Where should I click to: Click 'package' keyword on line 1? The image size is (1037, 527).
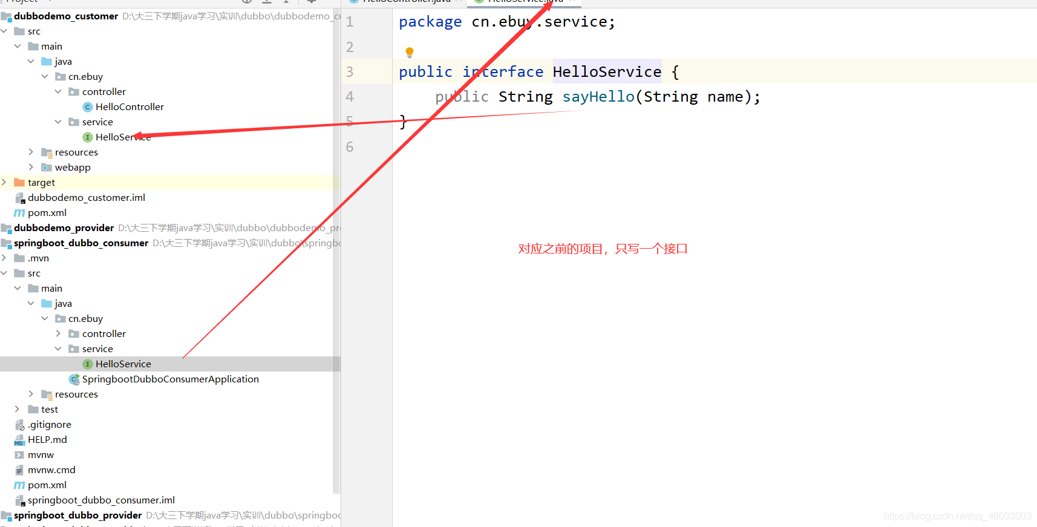(430, 22)
